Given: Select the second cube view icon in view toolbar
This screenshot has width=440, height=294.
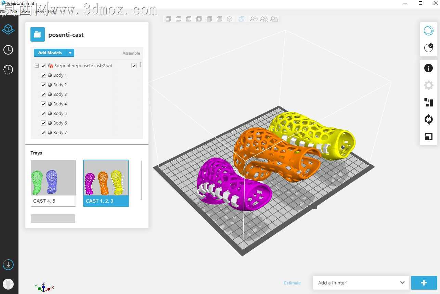Looking at the screenshot, I should tap(178, 19).
